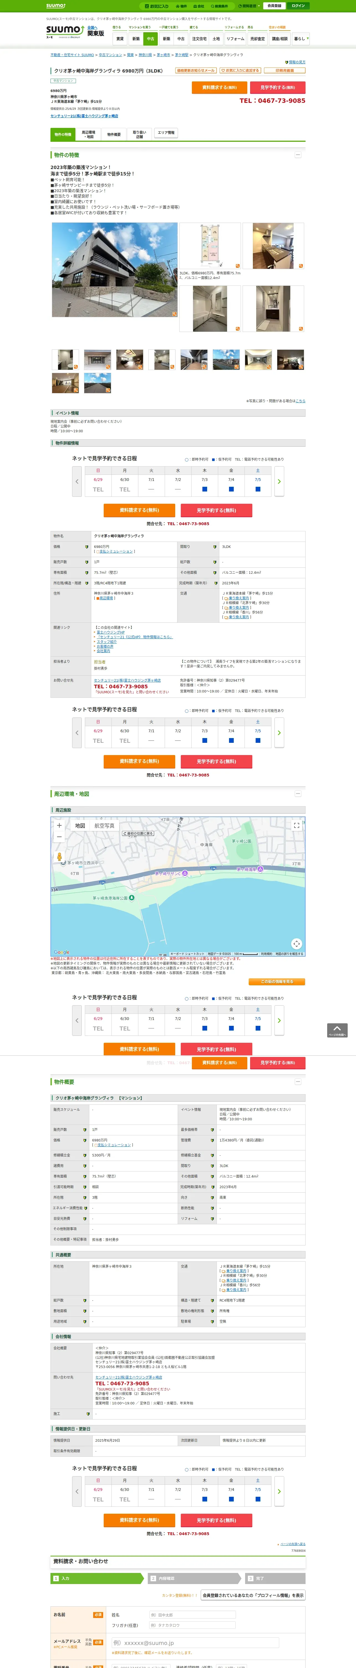Image resolution: width=356 pixels, height=1668 pixels.
Task: Open saved 検索条件 in the header
Action: pyautogui.click(x=220, y=6)
